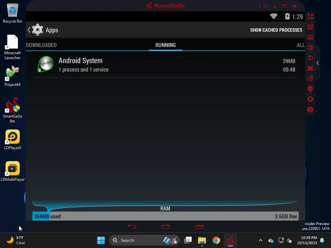The image size is (331, 248).
Task: Click the Android status bar clock 1:29
Action: (297, 16)
